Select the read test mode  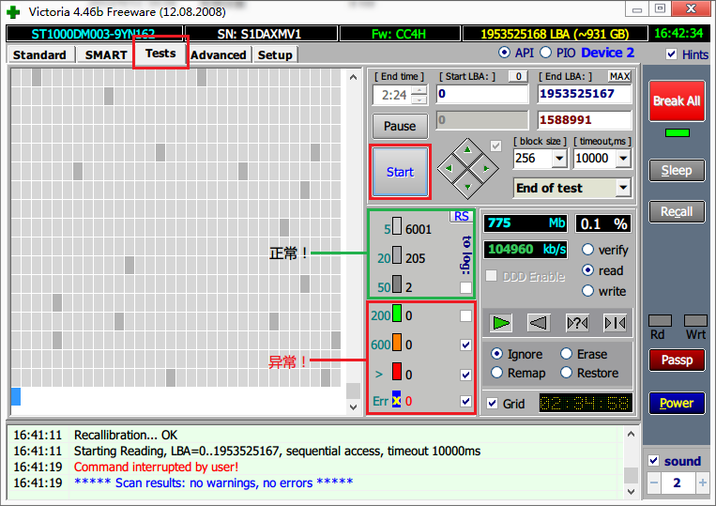click(x=587, y=270)
